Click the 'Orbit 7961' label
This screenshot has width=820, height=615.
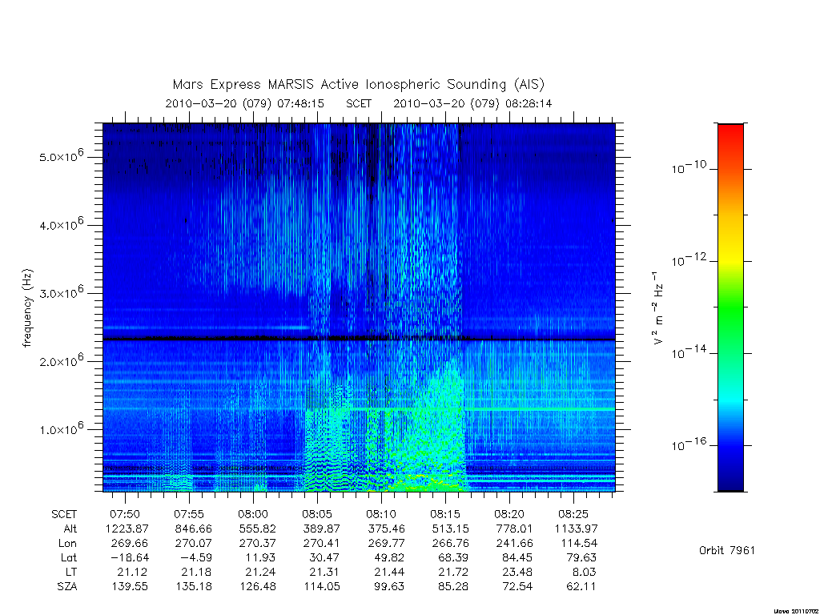(727, 550)
